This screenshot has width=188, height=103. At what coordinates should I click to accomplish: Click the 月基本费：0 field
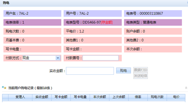[x=32, y=40]
